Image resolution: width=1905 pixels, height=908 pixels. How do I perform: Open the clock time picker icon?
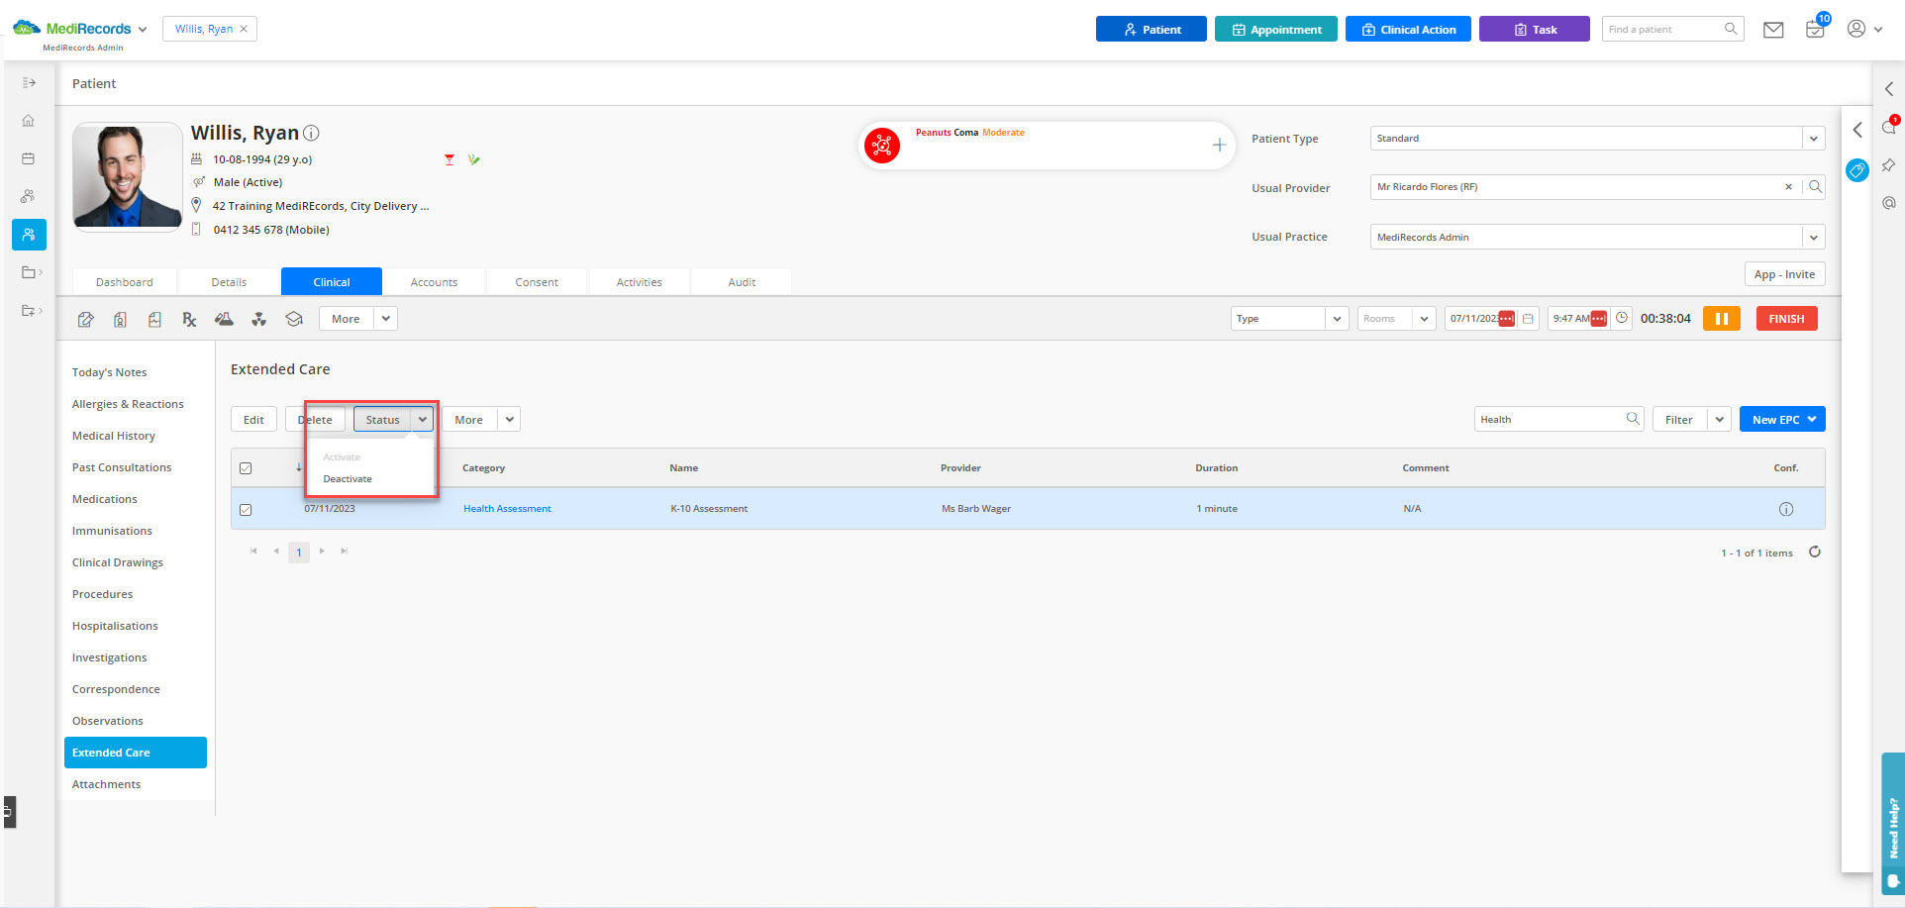pyautogui.click(x=1622, y=319)
